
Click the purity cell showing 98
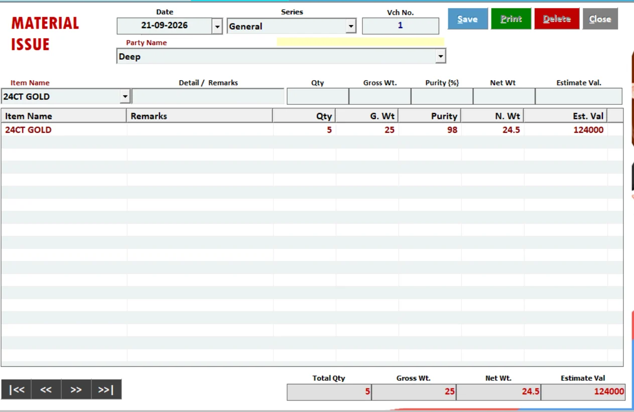pos(430,130)
